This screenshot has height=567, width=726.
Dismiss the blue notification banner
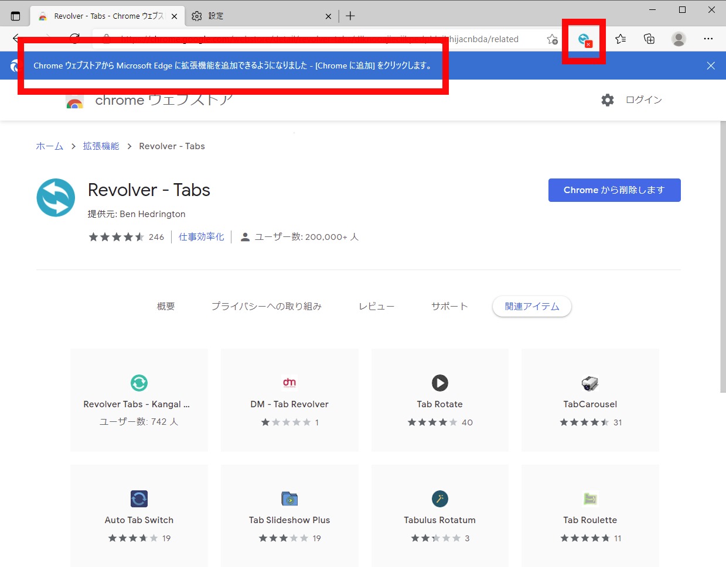710,66
